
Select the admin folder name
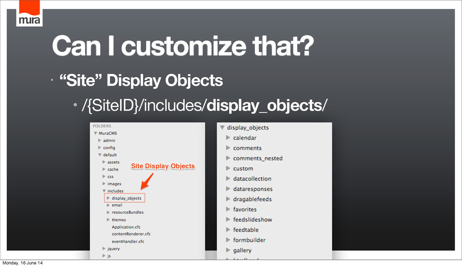(x=109, y=141)
